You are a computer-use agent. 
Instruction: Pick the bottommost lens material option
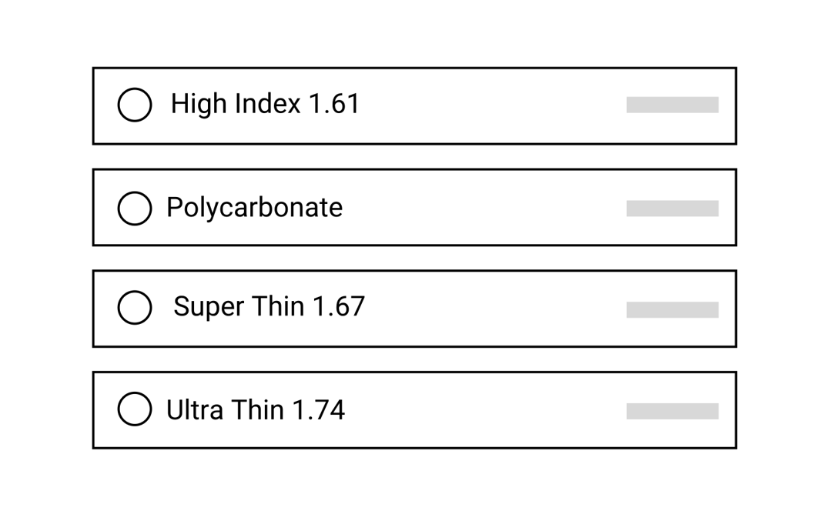[x=413, y=409]
